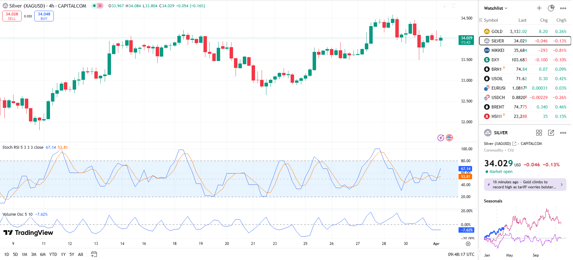
Task: Expand the Watchlist dropdown
Action: pyautogui.click(x=496, y=8)
